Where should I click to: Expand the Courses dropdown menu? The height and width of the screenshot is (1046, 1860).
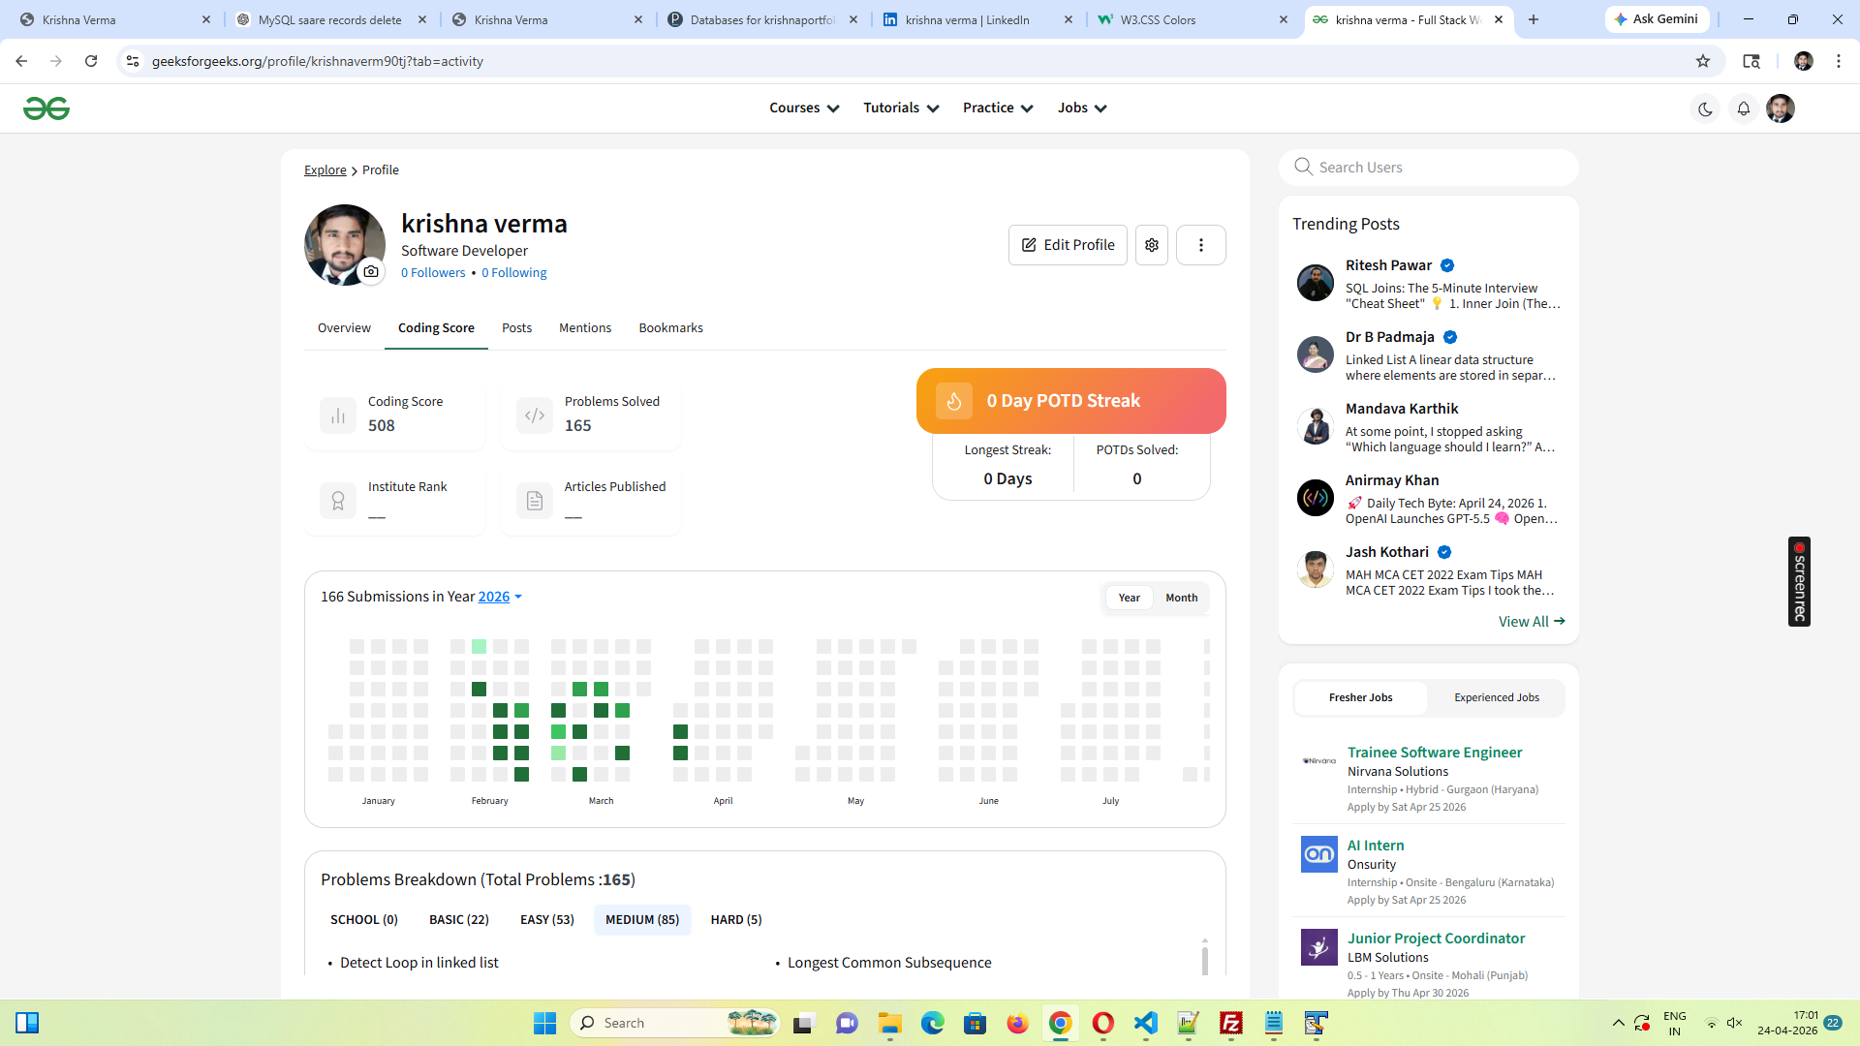804,108
